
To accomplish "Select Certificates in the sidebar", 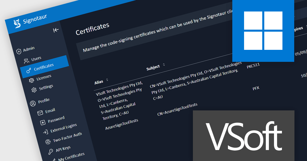I will point(45,66).
